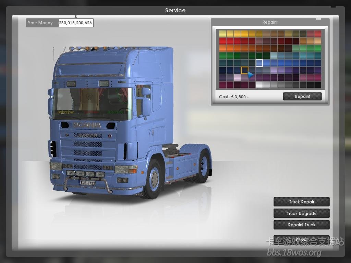Pick the teal swatch ending the fourth row

[x=318, y=56]
